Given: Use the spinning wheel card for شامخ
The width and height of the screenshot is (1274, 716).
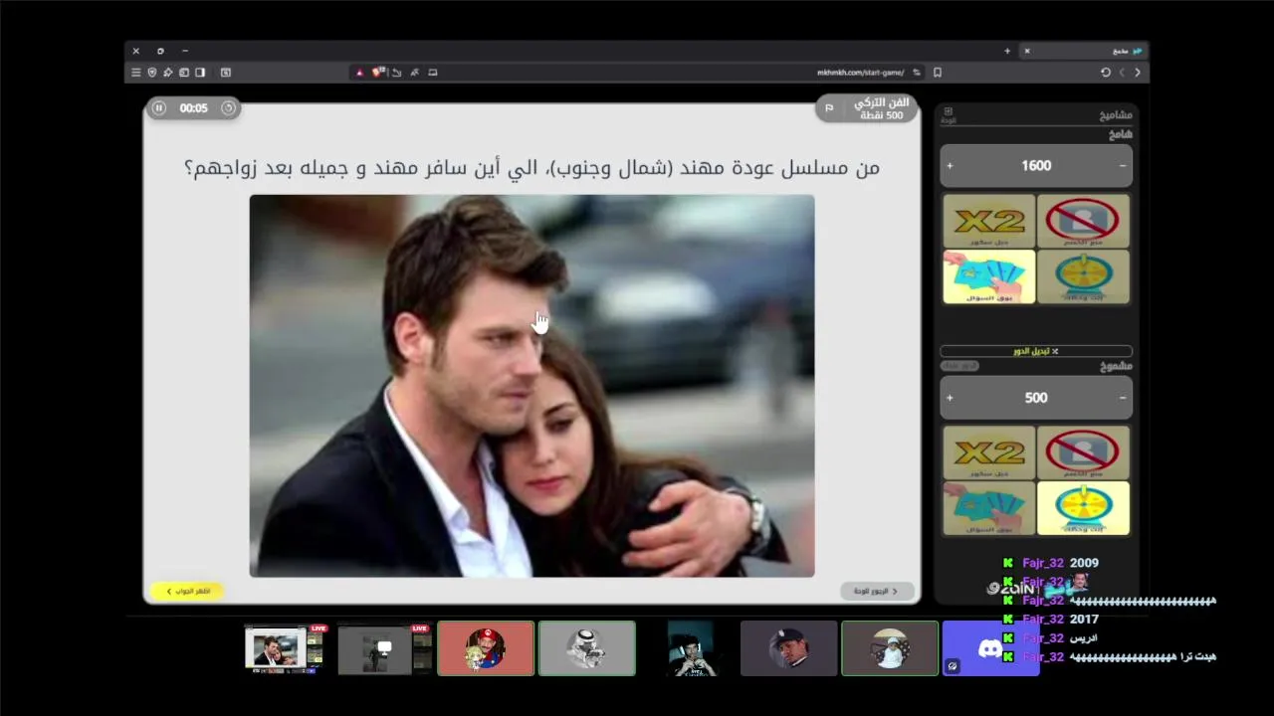Looking at the screenshot, I should click(x=1083, y=276).
